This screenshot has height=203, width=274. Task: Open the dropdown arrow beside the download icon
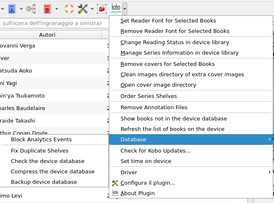(x=21, y=9)
